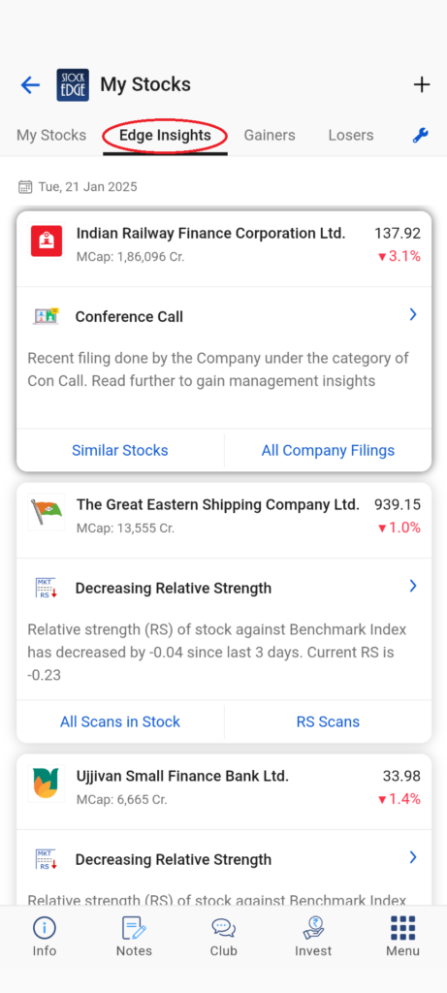
Task: Tap the Indian Railway Finance Corporation logo
Action: click(x=47, y=241)
